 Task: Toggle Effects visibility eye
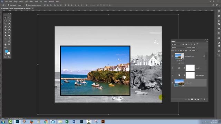[x=177, y=61]
